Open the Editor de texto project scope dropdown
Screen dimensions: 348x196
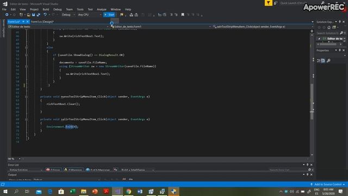tap(59, 27)
